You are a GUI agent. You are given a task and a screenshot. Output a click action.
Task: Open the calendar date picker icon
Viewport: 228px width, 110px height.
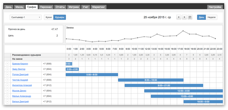click(x=190, y=17)
